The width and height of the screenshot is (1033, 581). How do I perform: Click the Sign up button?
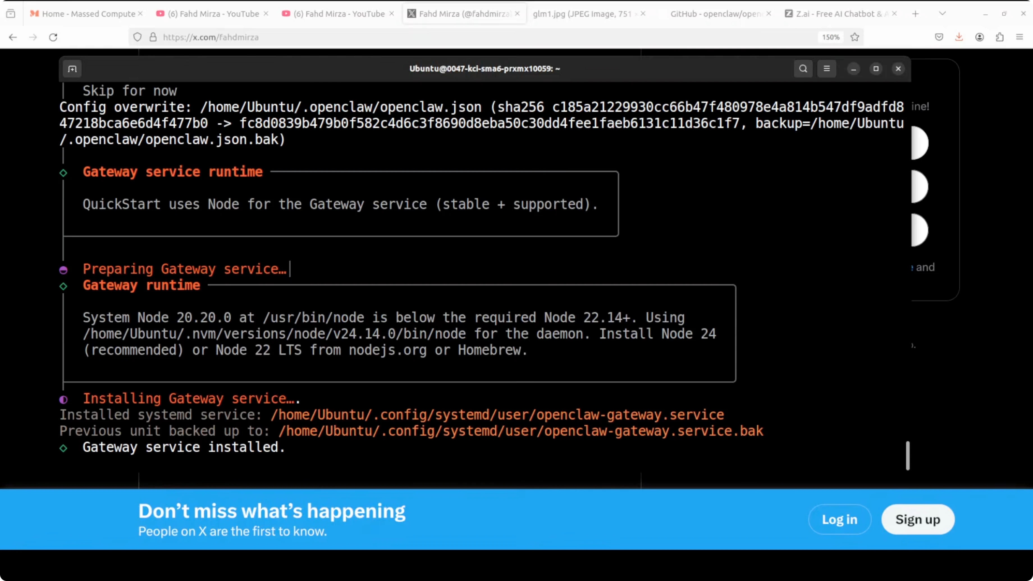point(918,519)
